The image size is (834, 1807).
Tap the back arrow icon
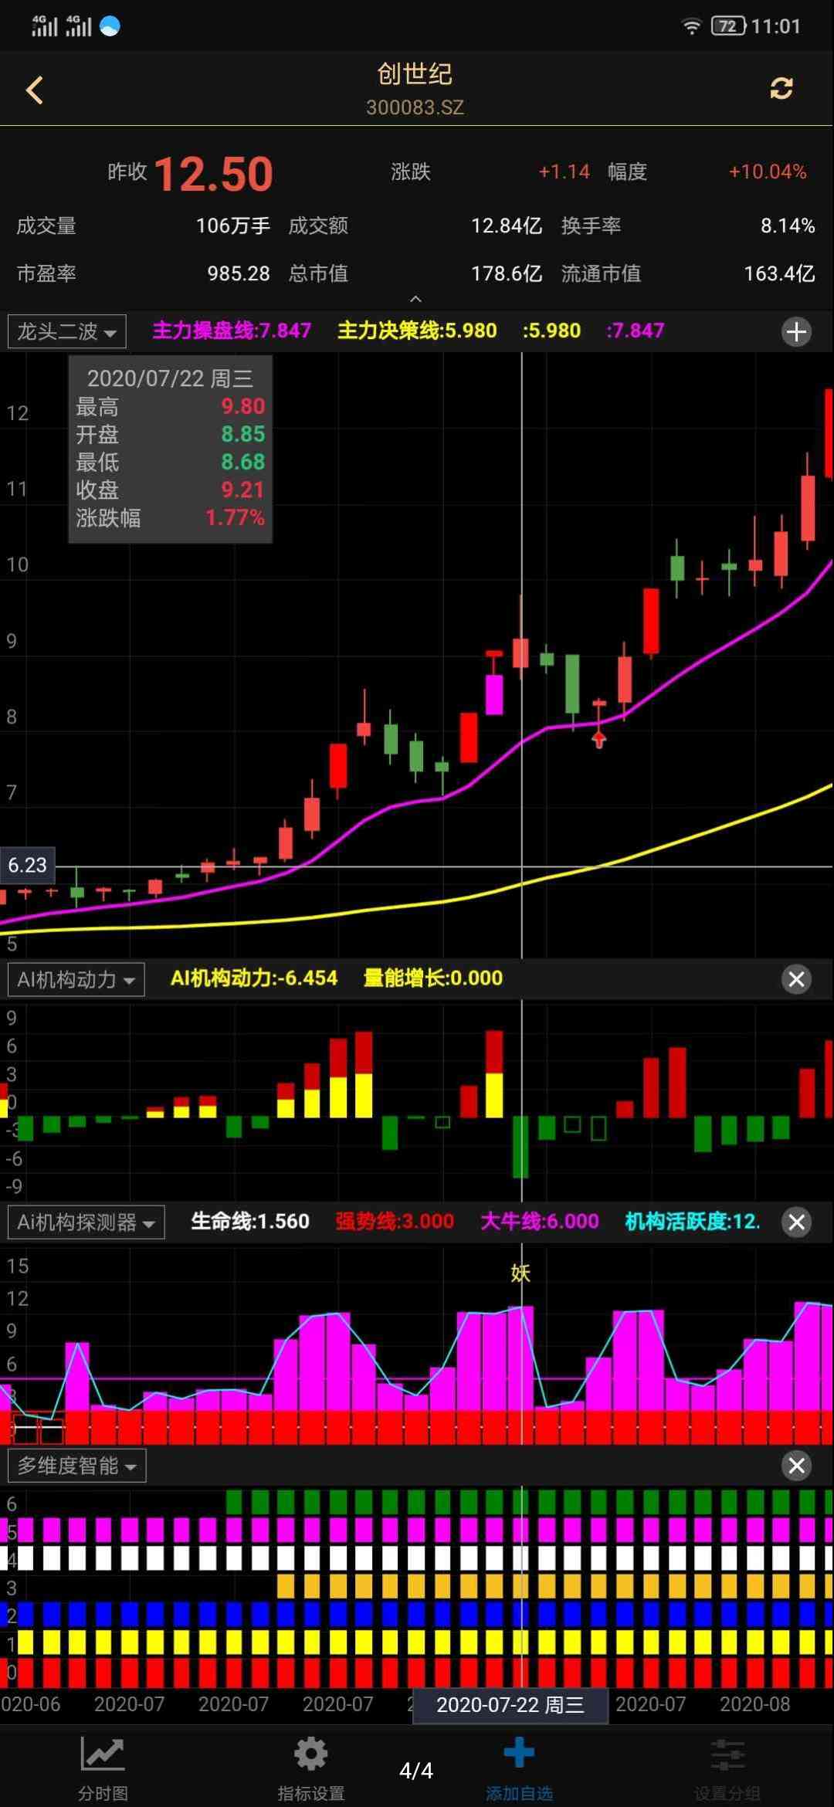(x=35, y=90)
